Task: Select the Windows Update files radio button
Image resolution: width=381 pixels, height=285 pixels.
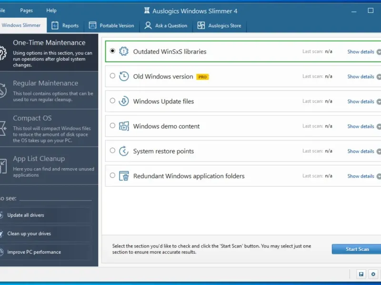Action: [112, 101]
